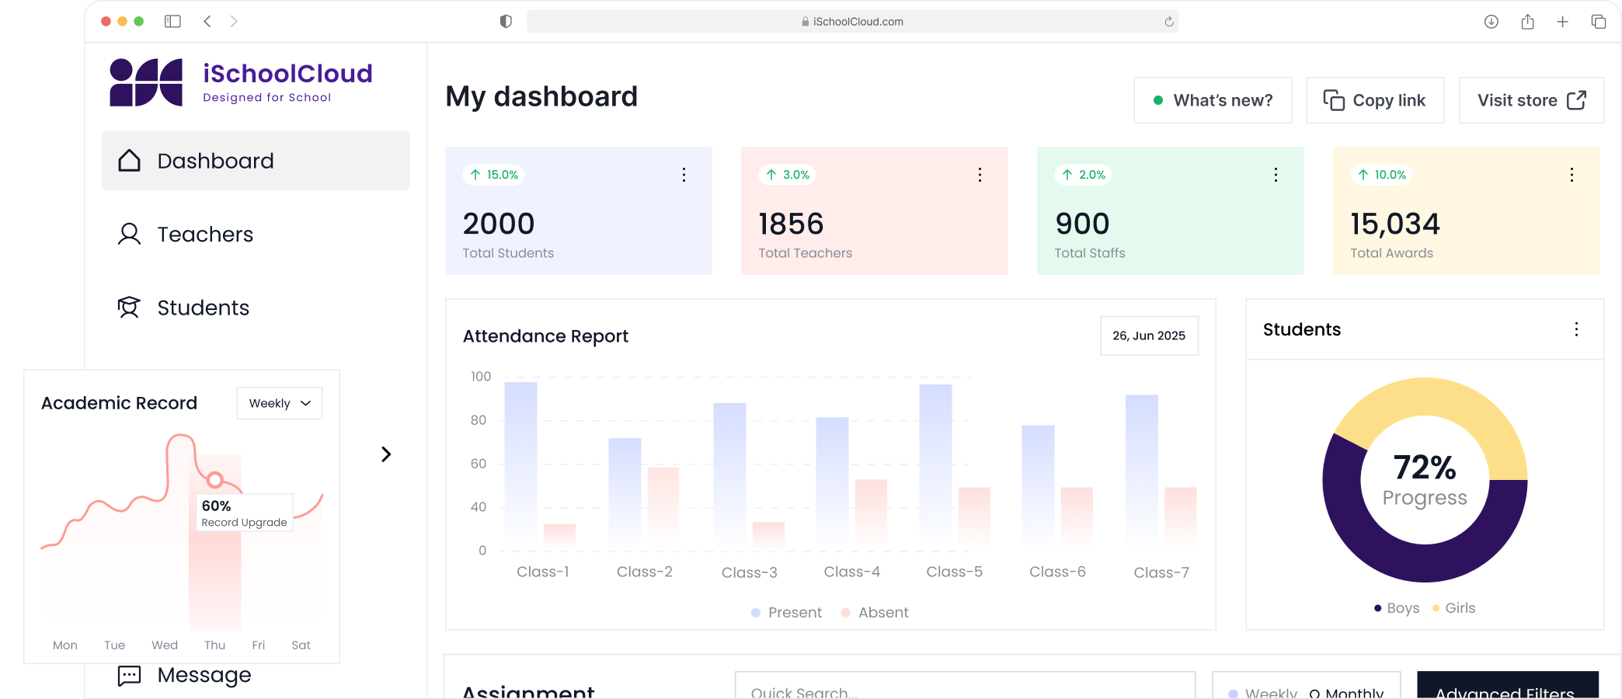
Task: Click the 60% marker on Academic Record chart
Action: [215, 479]
